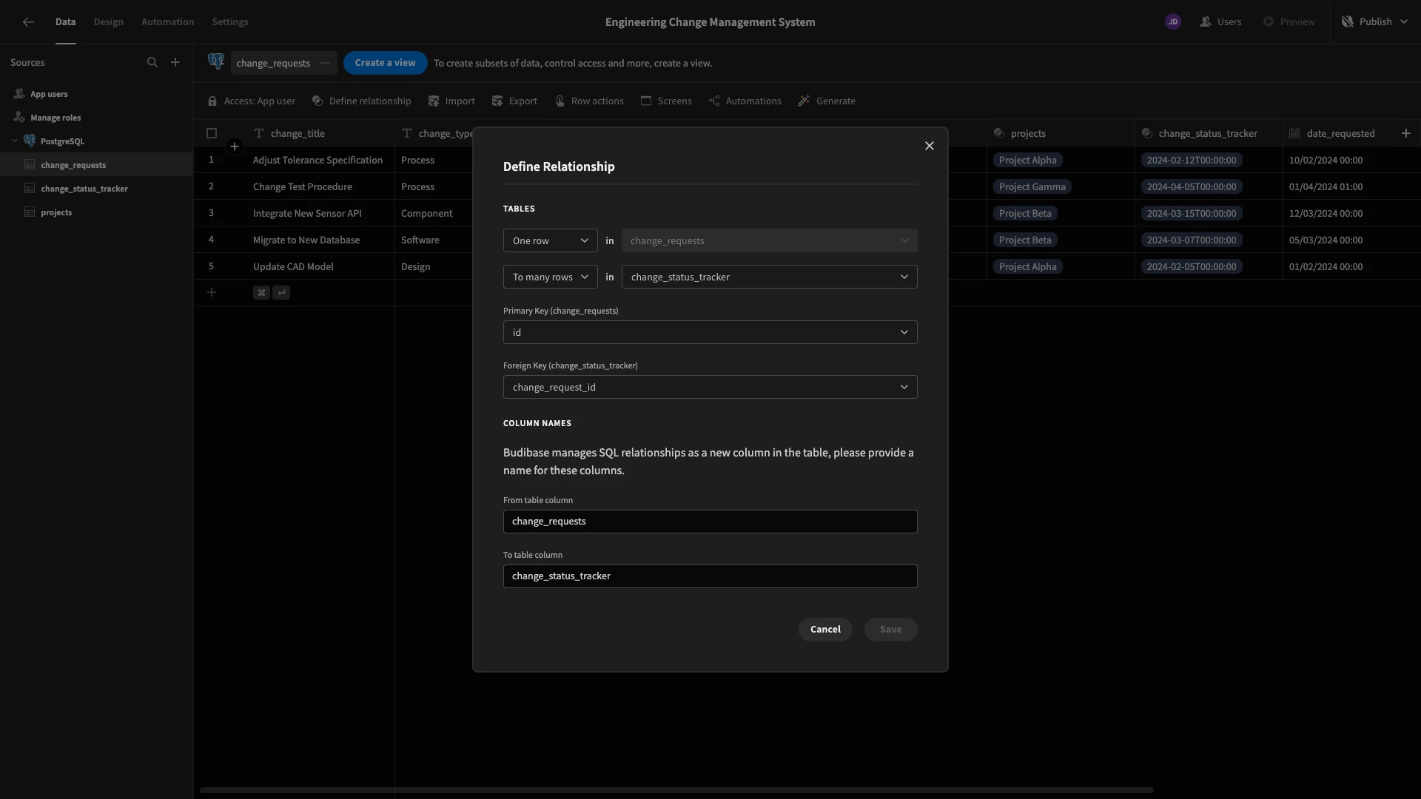
Task: Open change_requests table options ellipsis
Action: (325, 63)
